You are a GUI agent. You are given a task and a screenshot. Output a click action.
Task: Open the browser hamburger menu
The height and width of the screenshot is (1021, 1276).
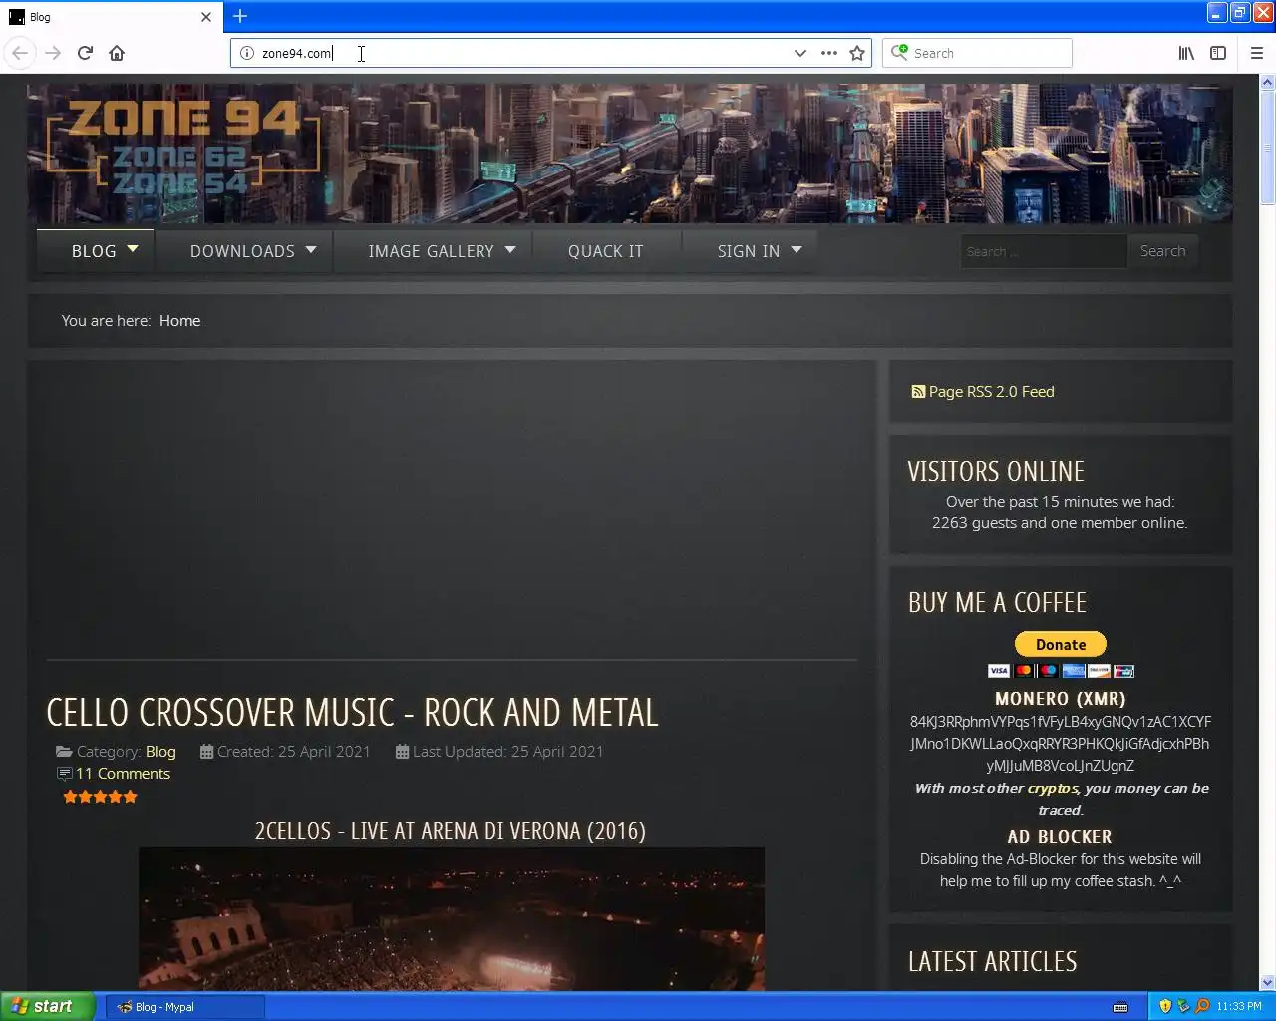[1257, 53]
